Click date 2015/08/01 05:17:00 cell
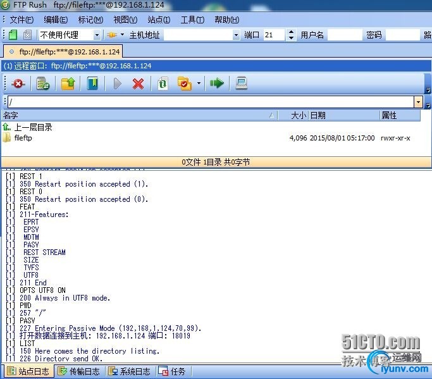432x379 pixels. (x=342, y=138)
